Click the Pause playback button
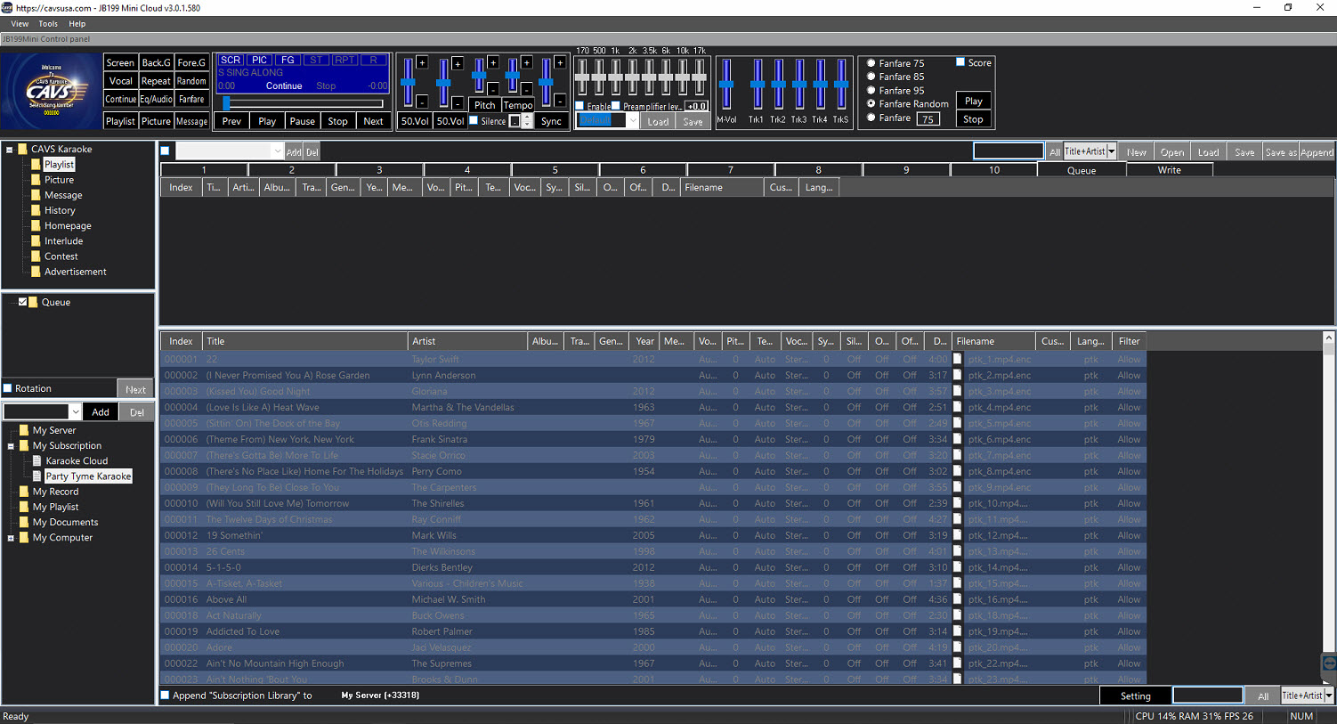Image resolution: width=1337 pixels, height=724 pixels. 303,121
